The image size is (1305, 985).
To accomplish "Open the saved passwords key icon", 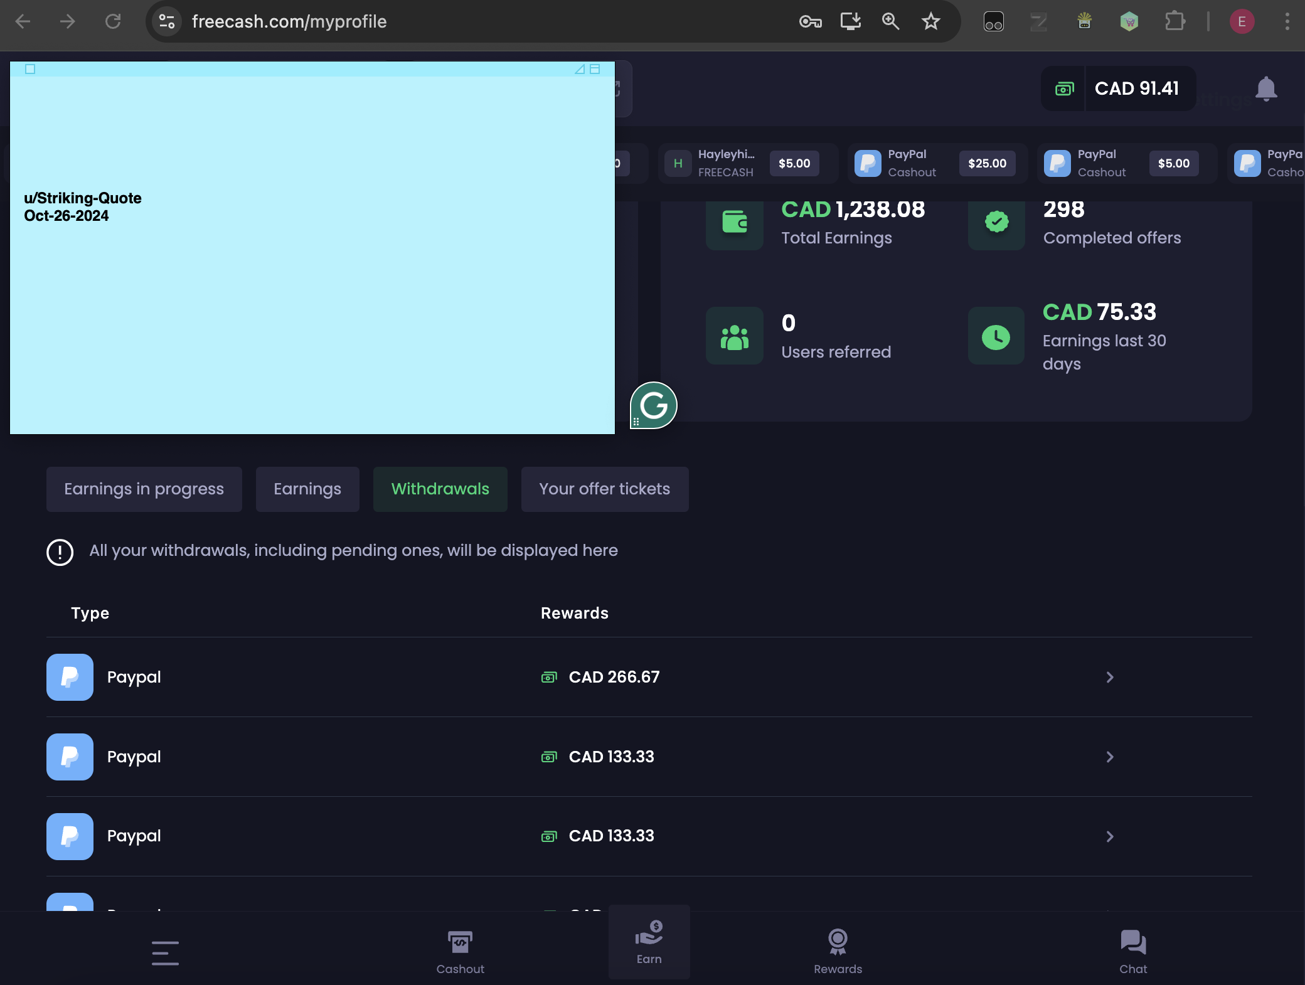I will [x=810, y=22].
